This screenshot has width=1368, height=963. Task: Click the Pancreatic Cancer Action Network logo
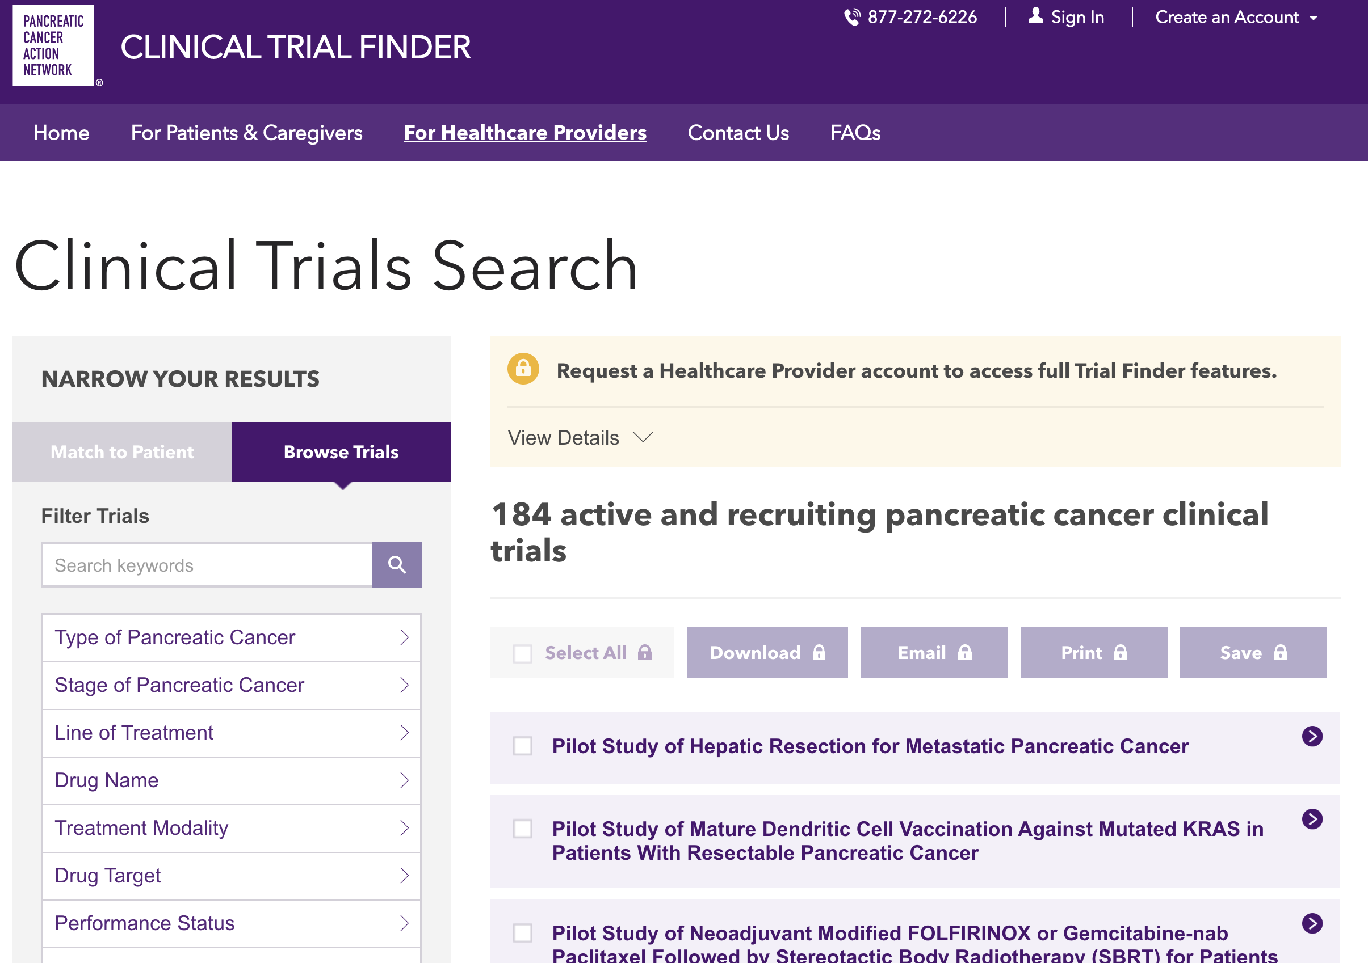pyautogui.click(x=53, y=46)
